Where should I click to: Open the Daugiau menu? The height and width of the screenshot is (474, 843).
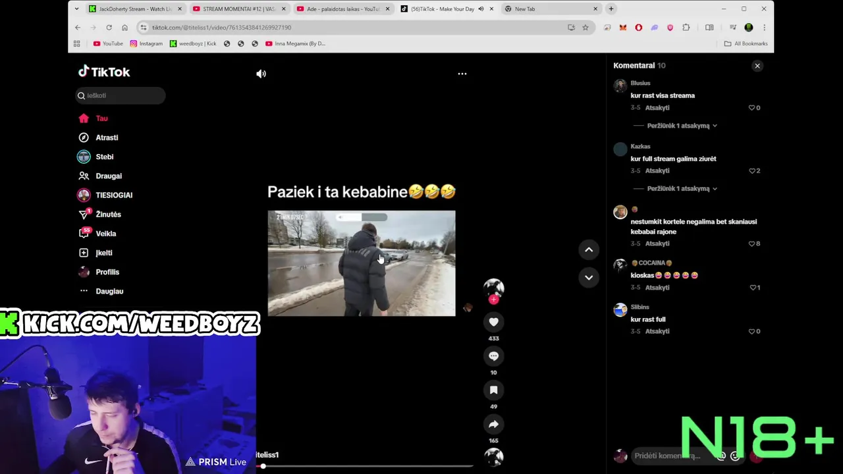click(x=109, y=291)
